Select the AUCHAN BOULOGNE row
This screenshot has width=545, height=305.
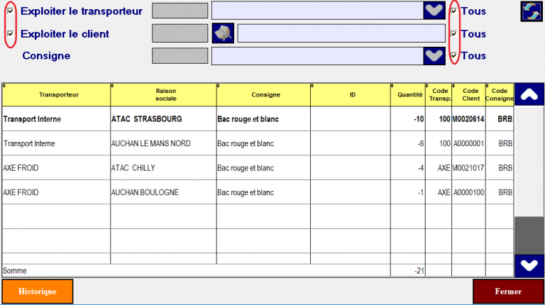tap(145, 192)
